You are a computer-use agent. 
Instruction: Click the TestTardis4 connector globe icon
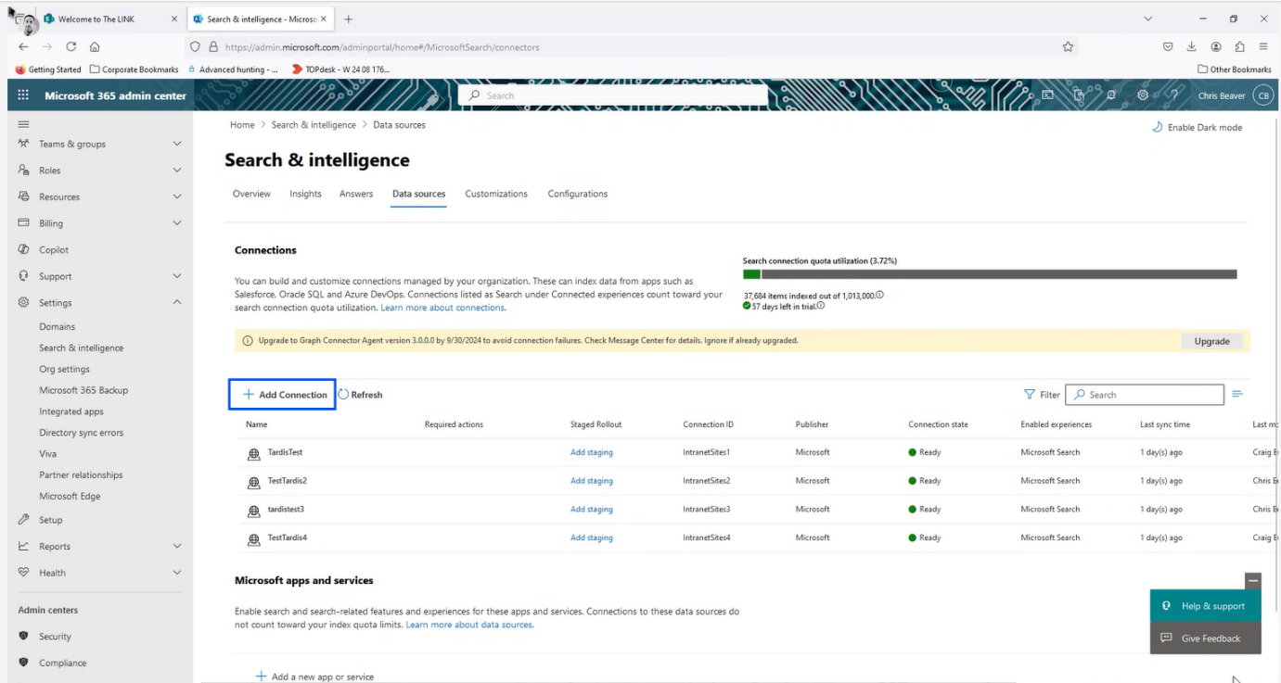[254, 539]
